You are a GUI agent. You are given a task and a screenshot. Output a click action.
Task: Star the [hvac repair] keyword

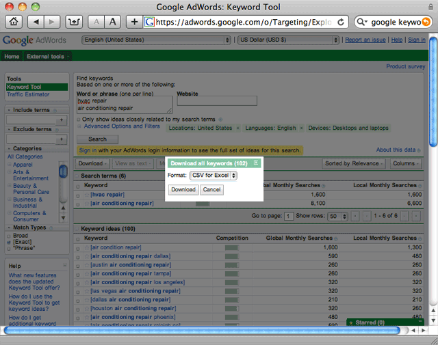[87, 195]
